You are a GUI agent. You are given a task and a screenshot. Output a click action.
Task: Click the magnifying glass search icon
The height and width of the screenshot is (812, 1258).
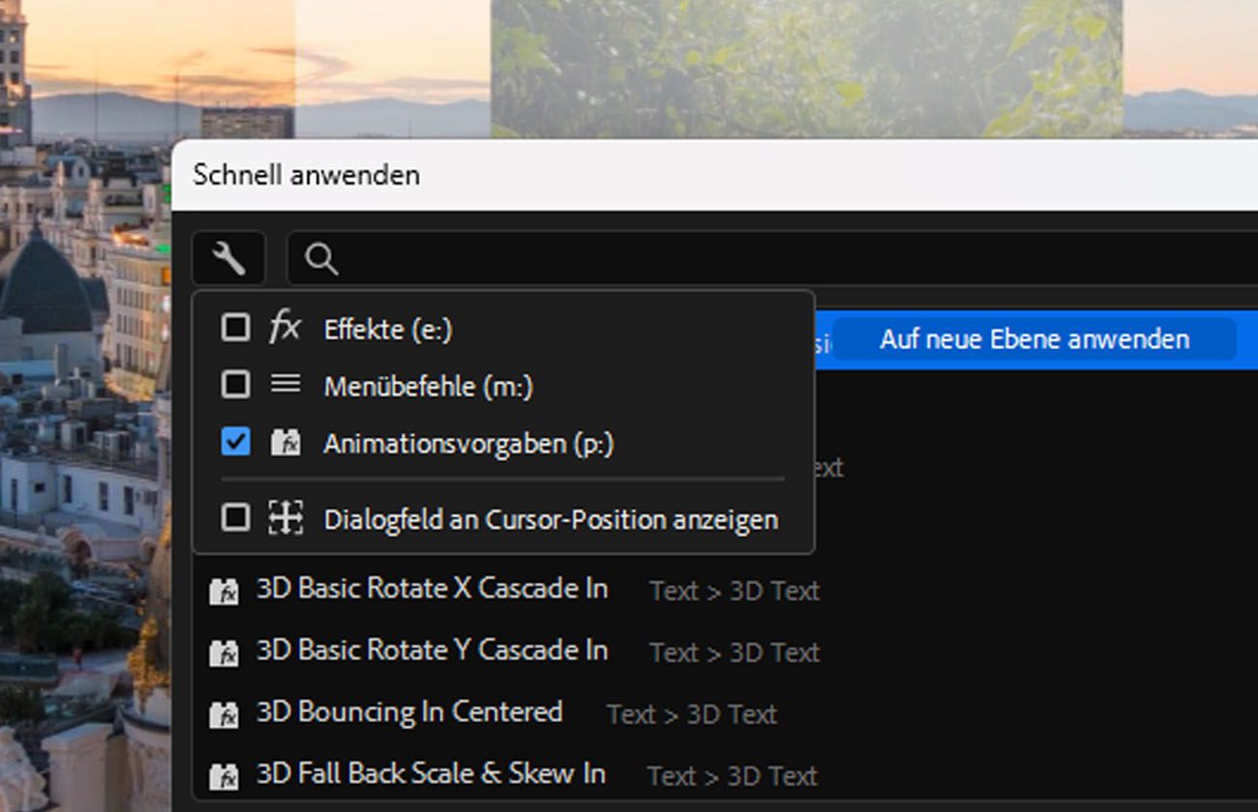(321, 259)
